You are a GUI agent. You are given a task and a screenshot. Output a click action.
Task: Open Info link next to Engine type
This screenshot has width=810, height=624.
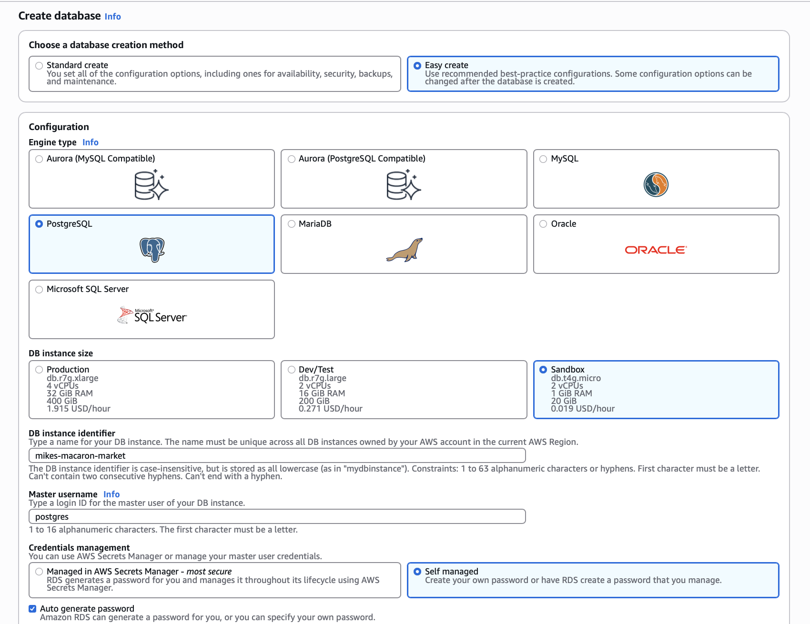[90, 142]
